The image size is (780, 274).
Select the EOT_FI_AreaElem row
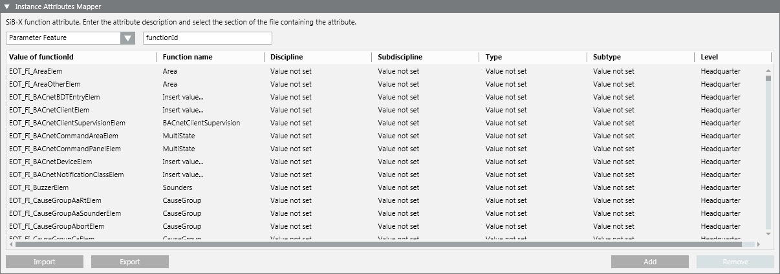click(36, 71)
